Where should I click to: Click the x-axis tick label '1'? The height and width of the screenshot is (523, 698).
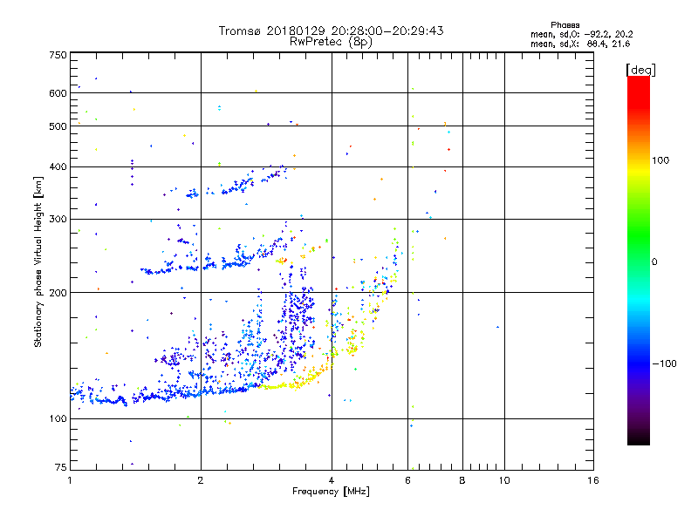(x=70, y=480)
